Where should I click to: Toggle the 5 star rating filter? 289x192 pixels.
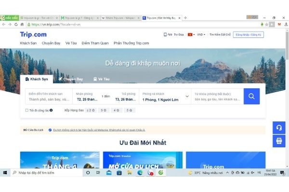[129, 110]
